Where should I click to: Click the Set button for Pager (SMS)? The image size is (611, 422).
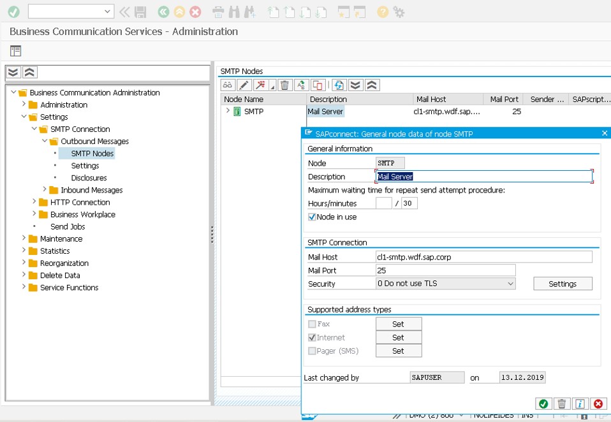coord(399,351)
